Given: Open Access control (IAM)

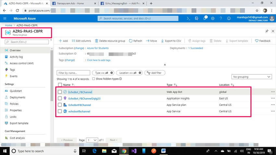Looking at the screenshot, I should click(x=22, y=63).
